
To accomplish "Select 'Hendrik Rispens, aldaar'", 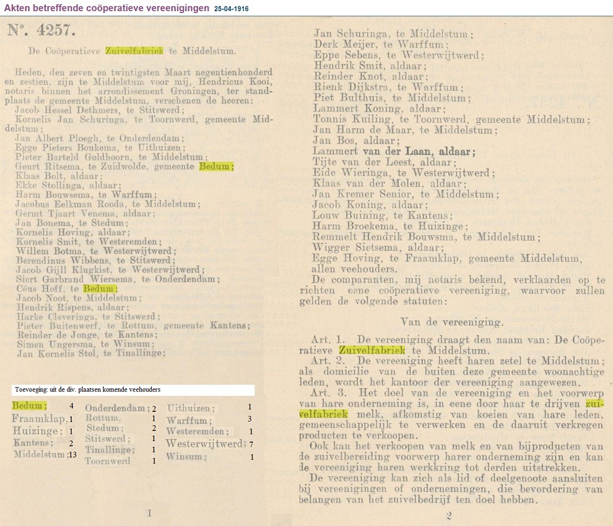I will [72, 307].
